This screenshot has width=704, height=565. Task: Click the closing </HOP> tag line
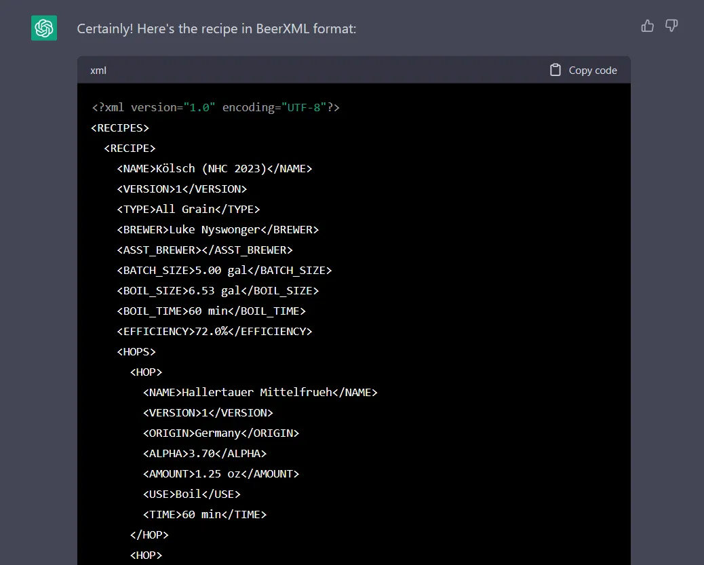pyautogui.click(x=149, y=535)
